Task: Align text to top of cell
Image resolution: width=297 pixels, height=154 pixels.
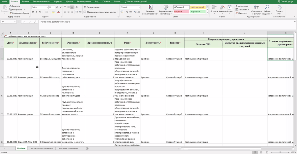Action: 65,7
